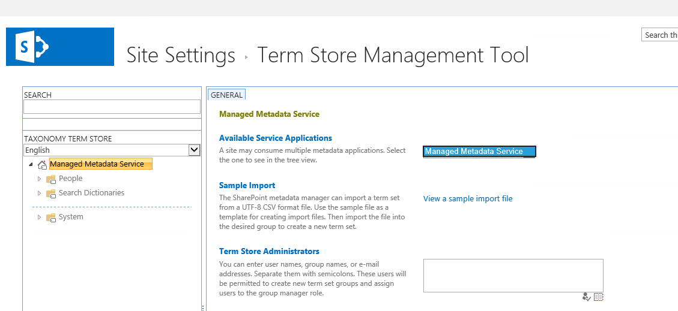Open the Site Settings breadcrumb link
This screenshot has width=678, height=311.
tap(181, 55)
